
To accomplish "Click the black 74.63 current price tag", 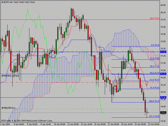I will (x=163, y=113).
